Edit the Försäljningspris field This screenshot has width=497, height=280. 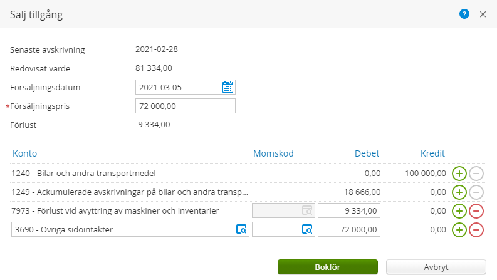(x=186, y=106)
